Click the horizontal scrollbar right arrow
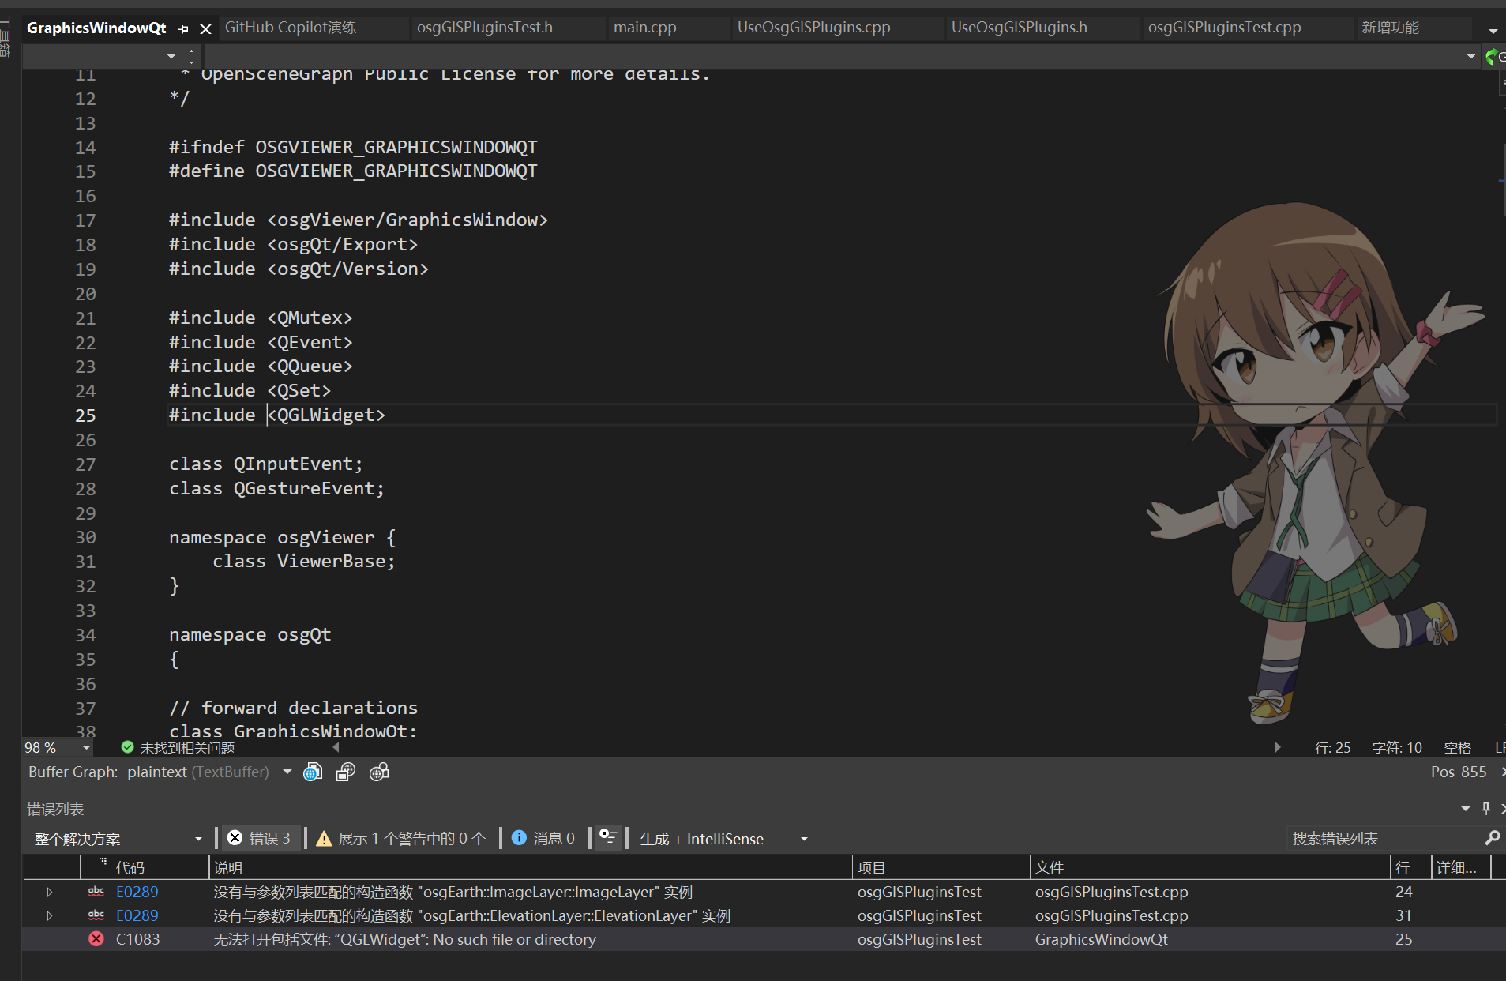Viewport: 1506px width, 981px height. click(1277, 747)
